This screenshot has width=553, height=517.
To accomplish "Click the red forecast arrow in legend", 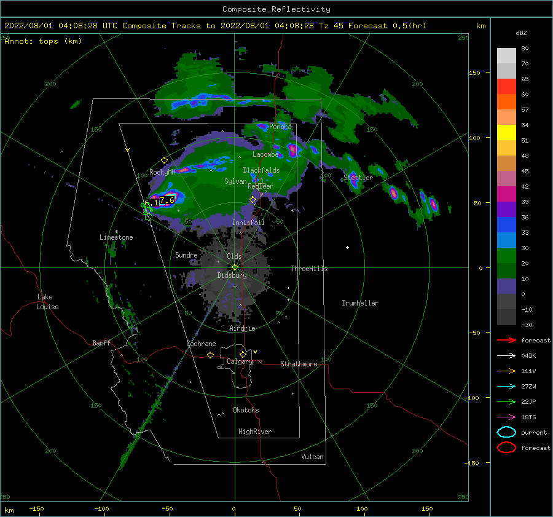I will tap(506, 340).
